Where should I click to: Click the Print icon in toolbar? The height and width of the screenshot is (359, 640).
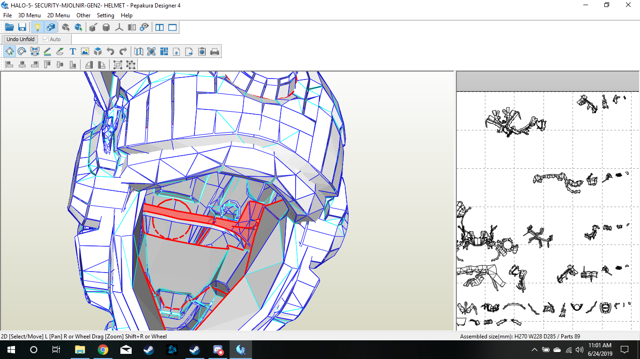215,51
